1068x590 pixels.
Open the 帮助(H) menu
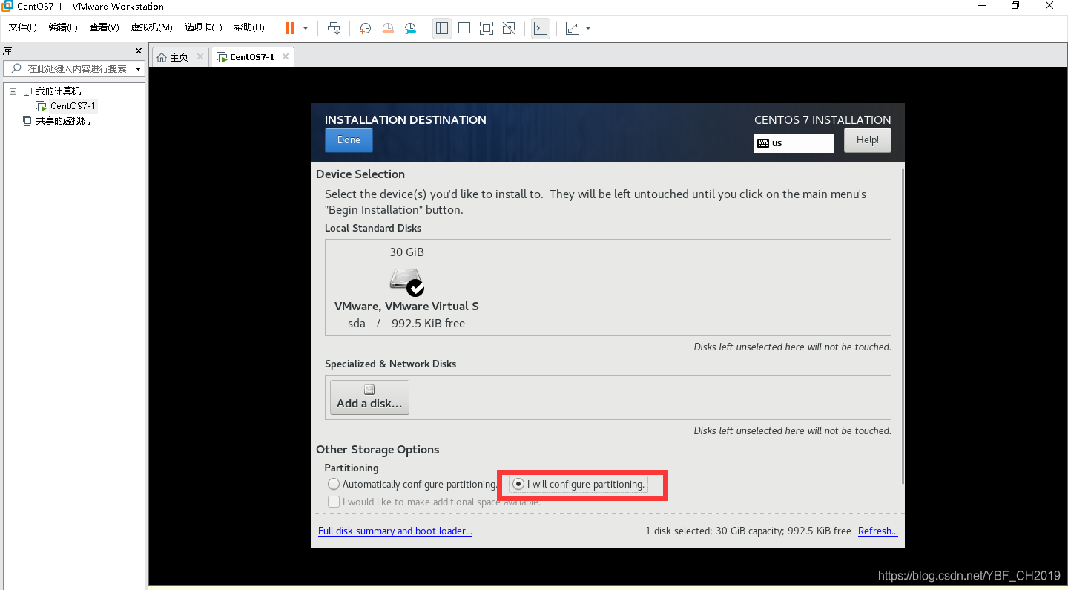pyautogui.click(x=249, y=27)
